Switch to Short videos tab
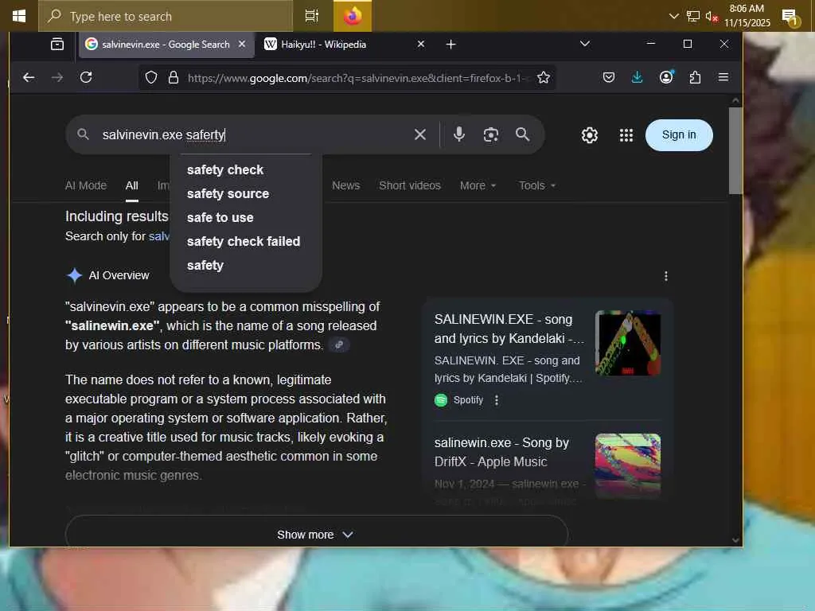815x611 pixels. [410, 185]
